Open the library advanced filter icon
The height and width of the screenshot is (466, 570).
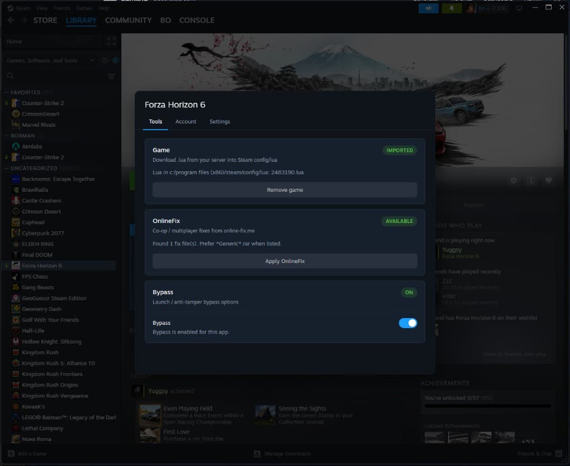pos(111,76)
